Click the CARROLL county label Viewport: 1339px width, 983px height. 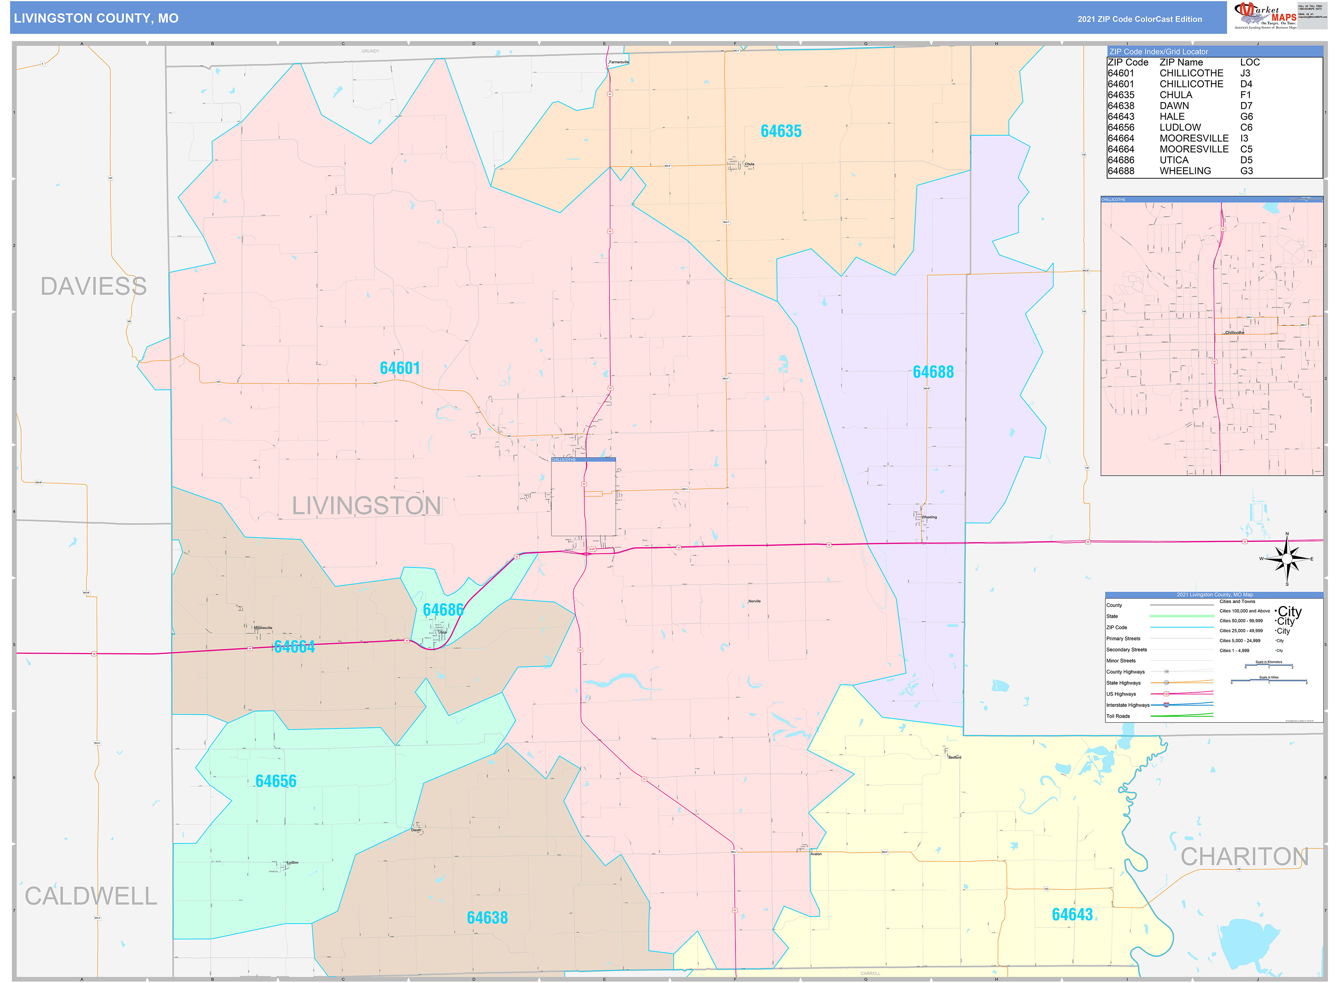point(870,974)
